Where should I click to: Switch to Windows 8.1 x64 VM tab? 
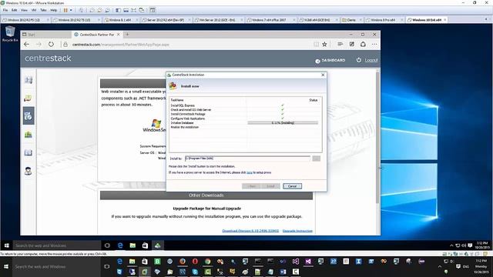(121, 20)
